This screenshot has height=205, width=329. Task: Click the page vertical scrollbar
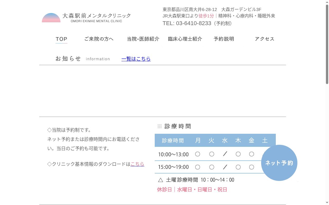[x=327, y=44]
